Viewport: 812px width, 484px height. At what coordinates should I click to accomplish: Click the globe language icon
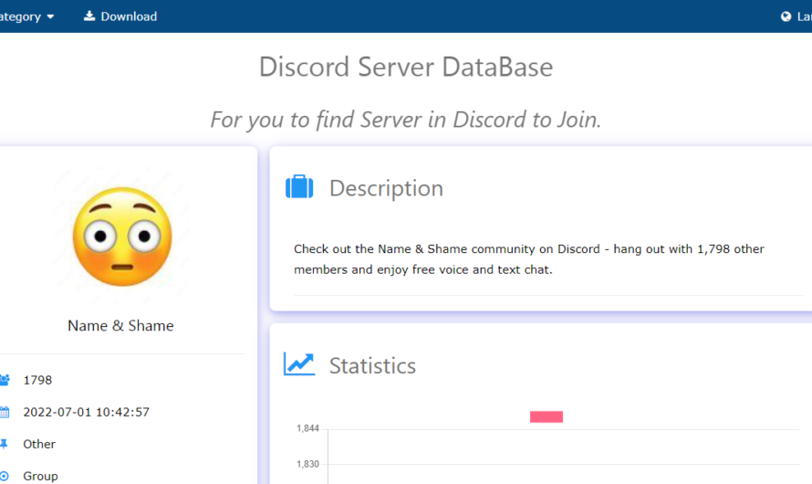[786, 16]
